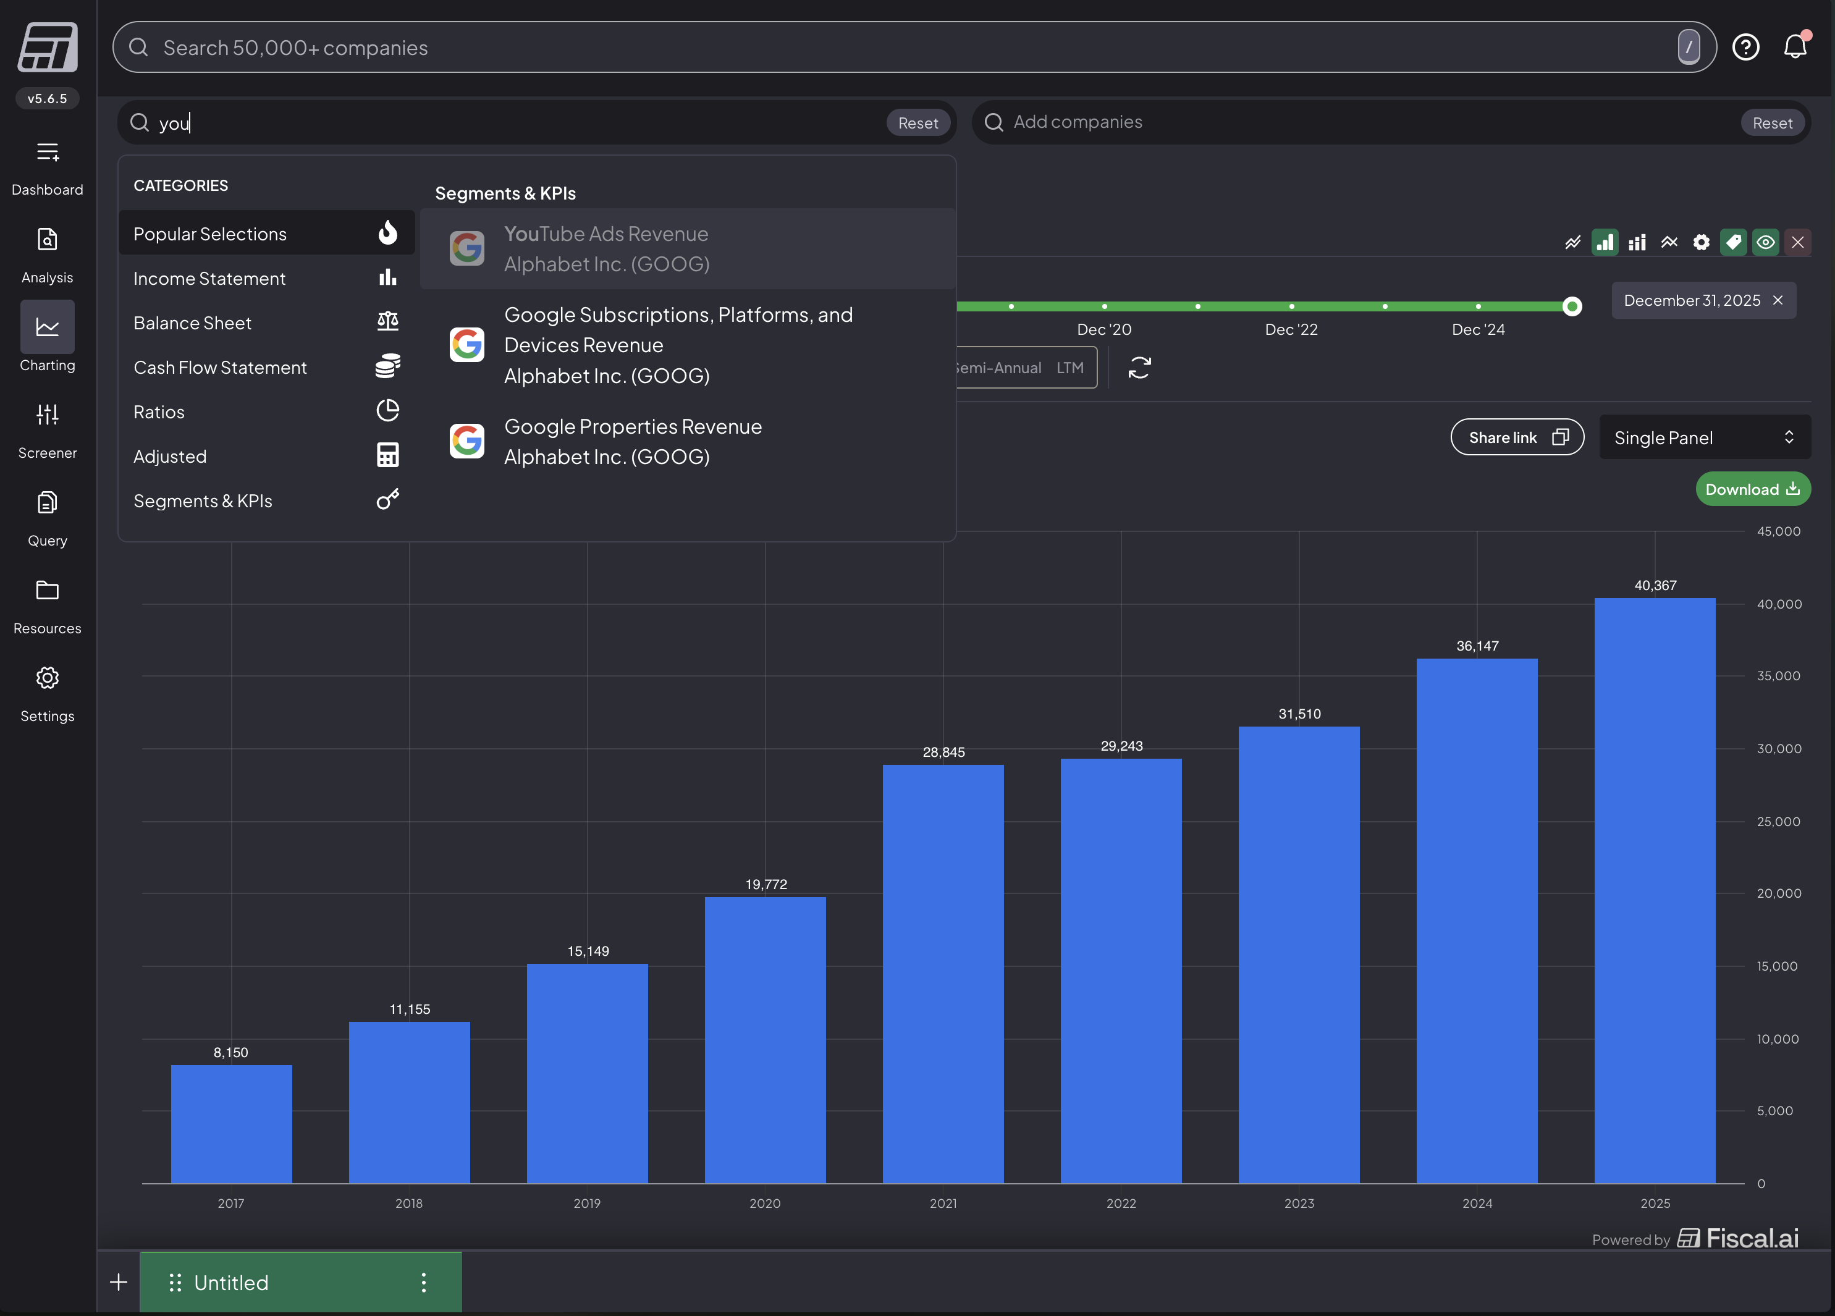
Task: Click the v5.6.5 version badge
Action: 47,99
